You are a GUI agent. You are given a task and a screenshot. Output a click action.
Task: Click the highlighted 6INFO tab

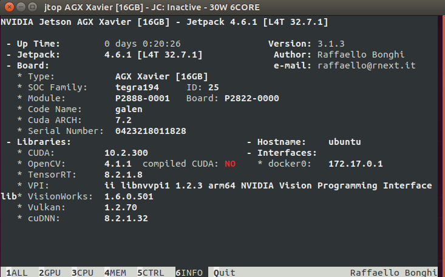coord(188,272)
